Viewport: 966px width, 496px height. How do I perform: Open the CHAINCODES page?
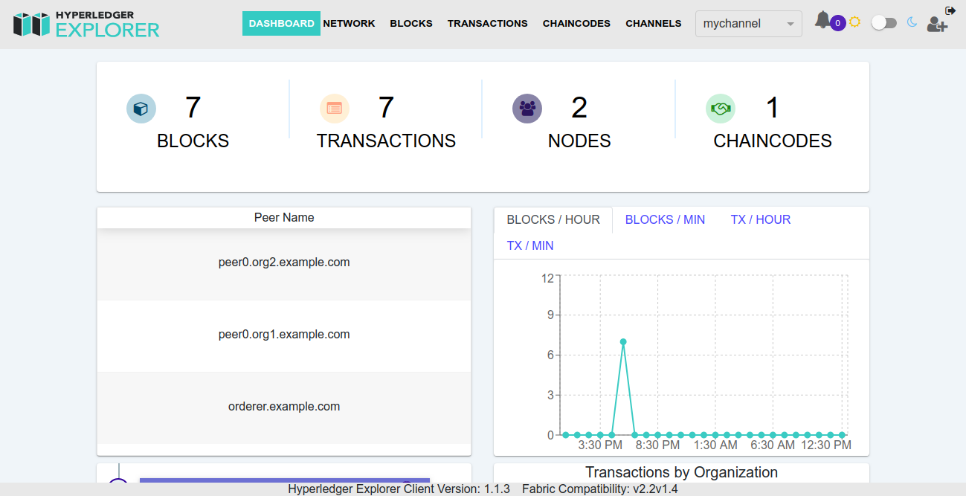[576, 23]
